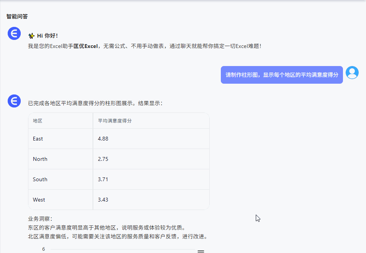
Task: Click the user profile avatar icon
Action: click(x=352, y=73)
